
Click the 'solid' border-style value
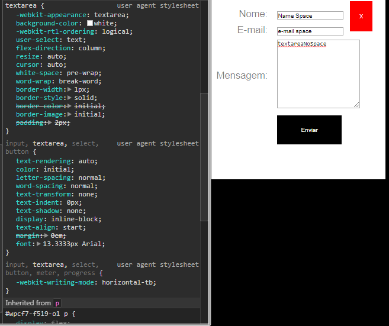pos(84,98)
